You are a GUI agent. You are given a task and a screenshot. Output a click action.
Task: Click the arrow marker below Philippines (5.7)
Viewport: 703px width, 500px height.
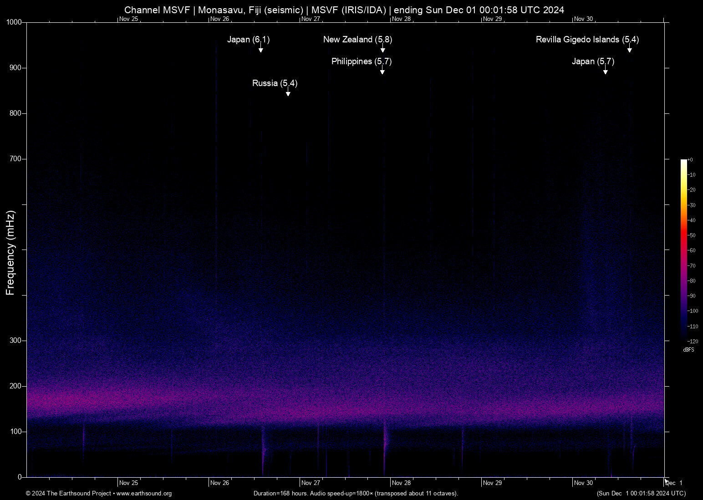click(382, 70)
